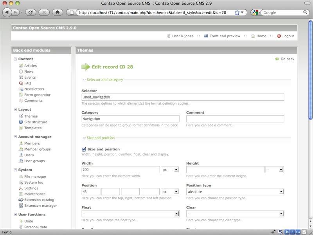This screenshot has width=313, height=235.
Task: Collapse the System module group
Action: (15, 170)
